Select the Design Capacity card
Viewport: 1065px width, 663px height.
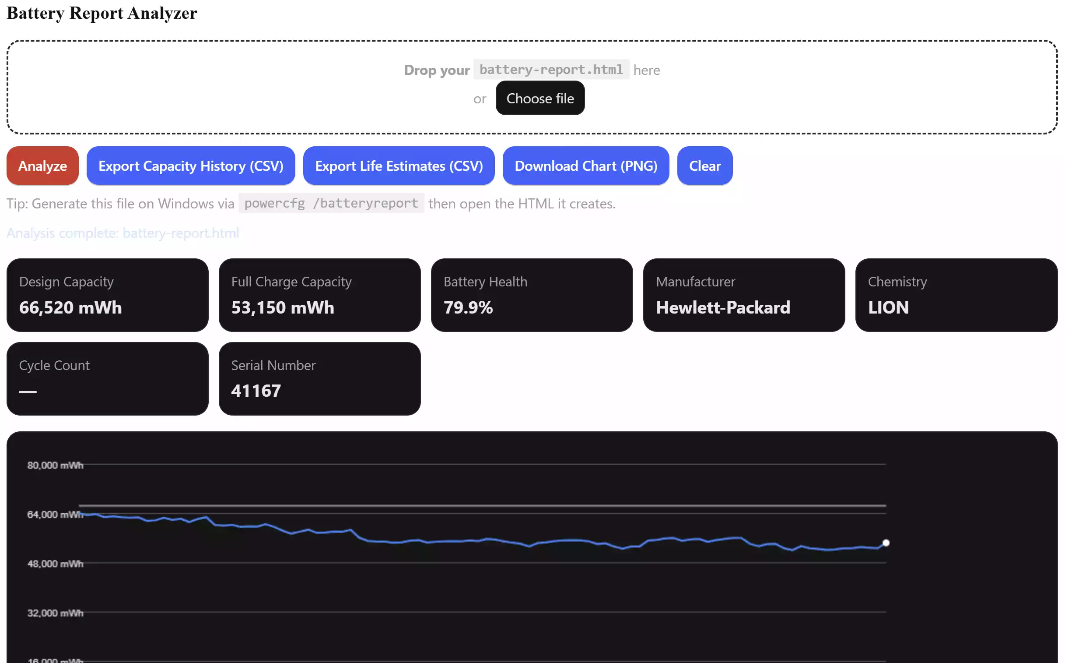point(107,295)
